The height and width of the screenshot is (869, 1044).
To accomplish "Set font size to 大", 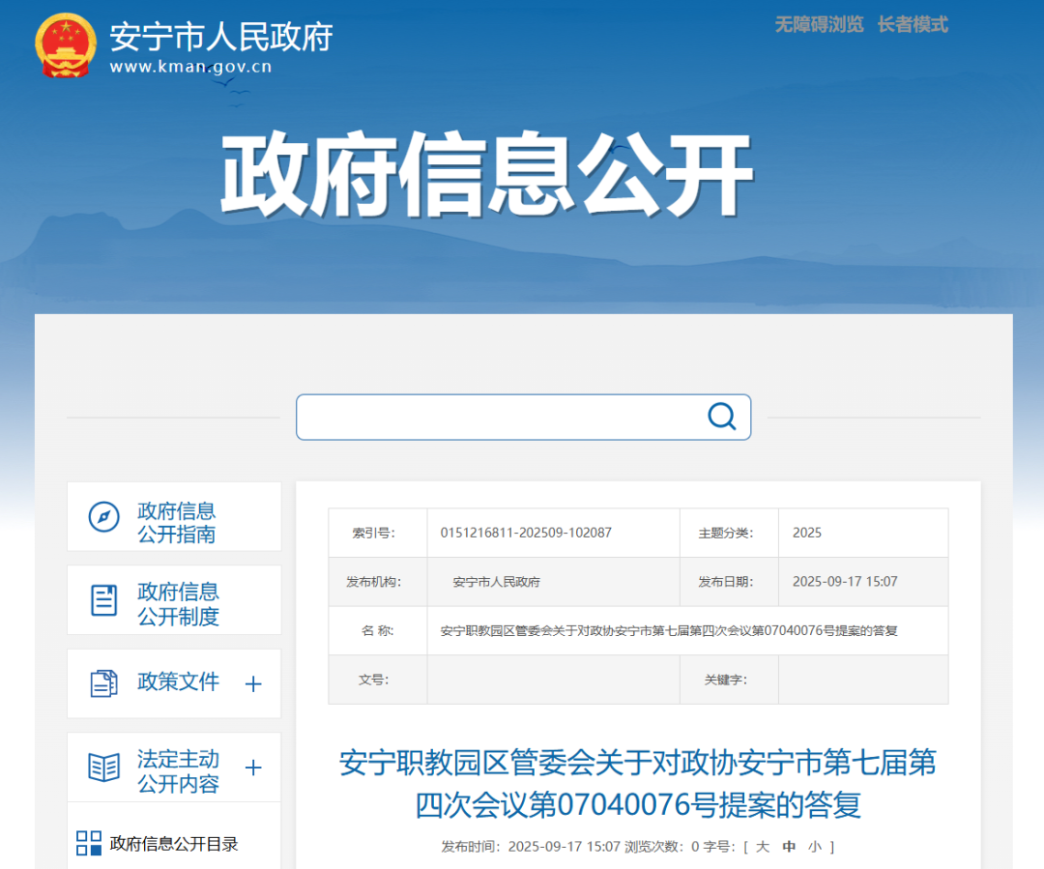I will 763,847.
